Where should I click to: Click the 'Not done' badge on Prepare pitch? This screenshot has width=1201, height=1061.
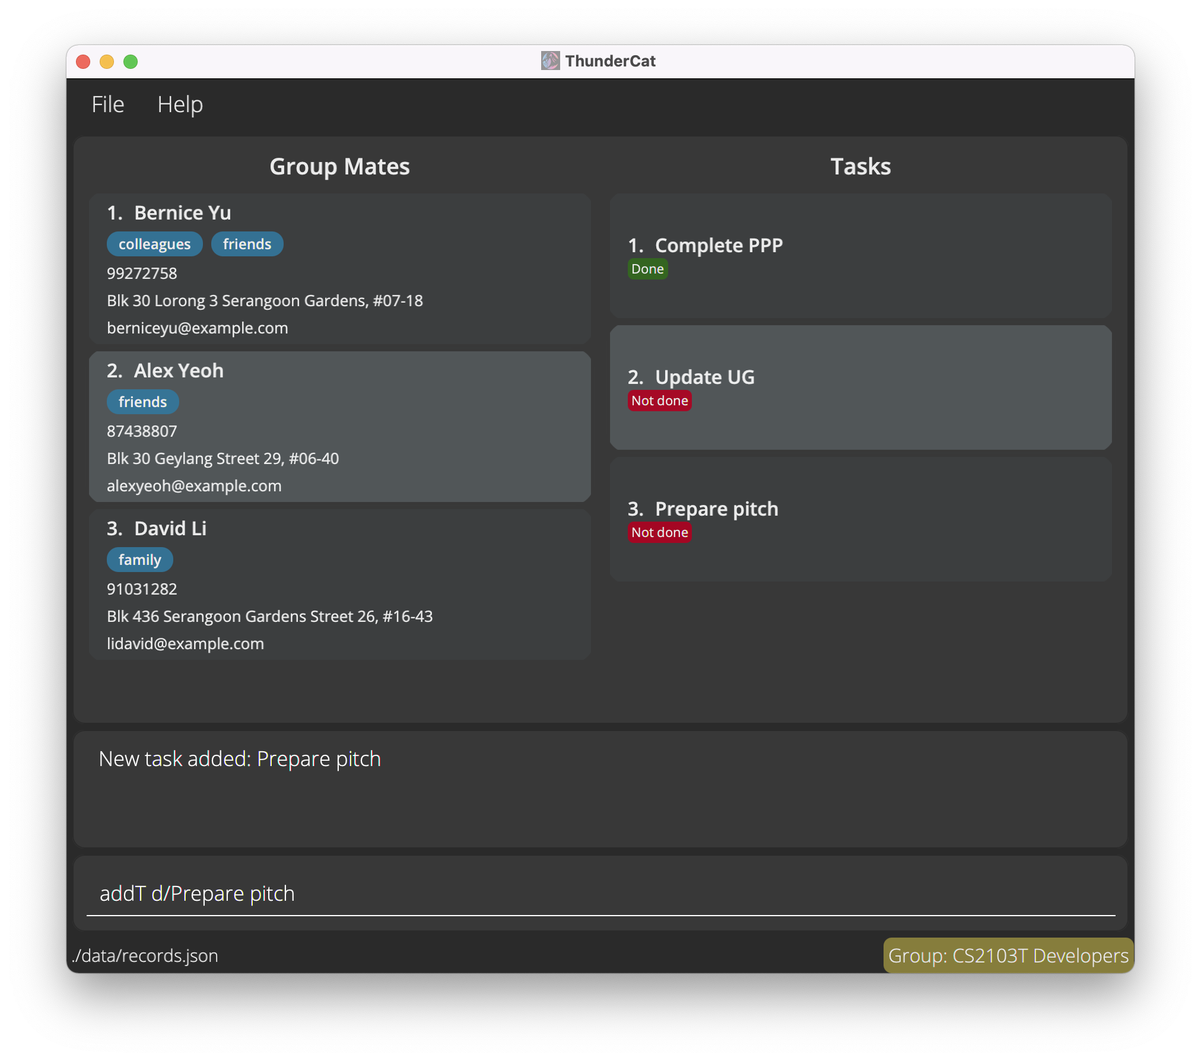(x=658, y=532)
